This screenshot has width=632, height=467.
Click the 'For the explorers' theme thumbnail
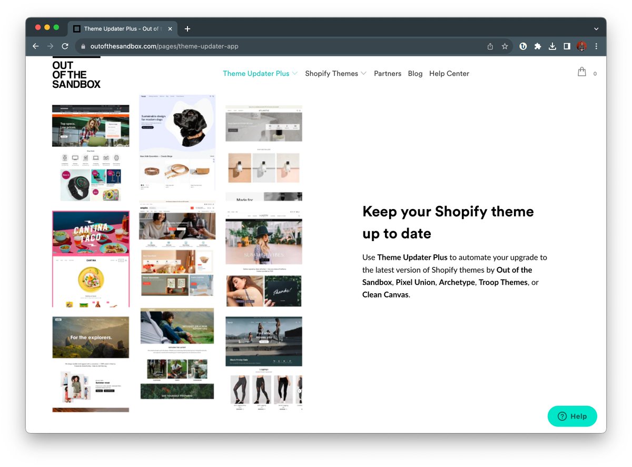pyautogui.click(x=91, y=364)
